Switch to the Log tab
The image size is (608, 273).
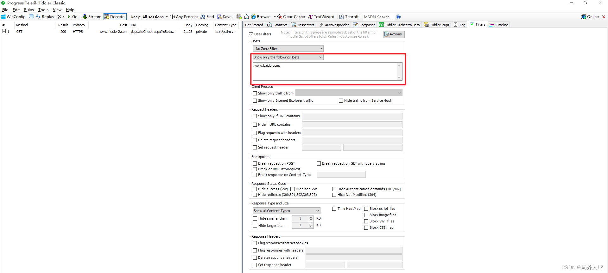tap(459, 25)
